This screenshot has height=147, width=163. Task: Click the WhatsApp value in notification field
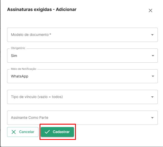20,76
